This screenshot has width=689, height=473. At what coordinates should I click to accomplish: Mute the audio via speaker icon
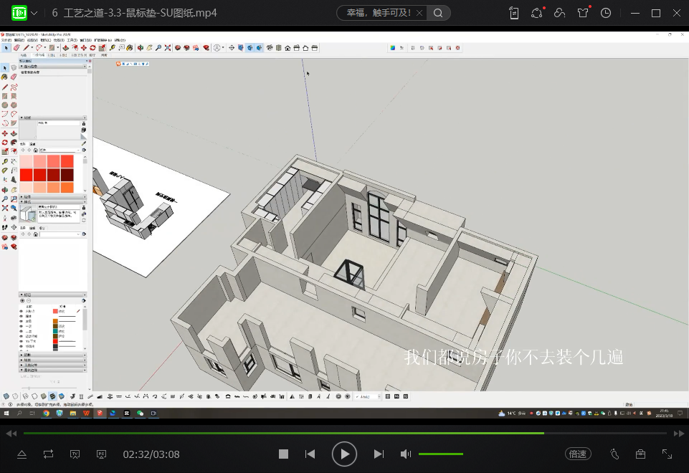(x=406, y=454)
